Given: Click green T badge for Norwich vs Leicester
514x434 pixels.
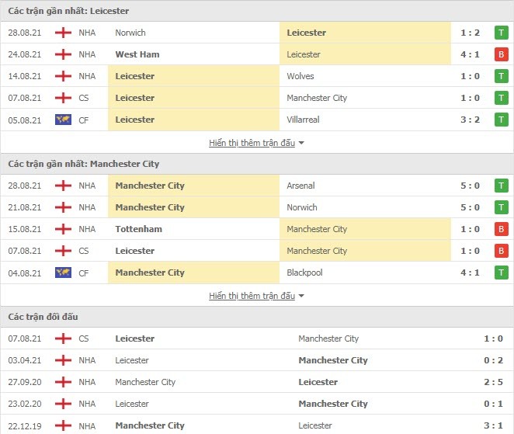Looking at the screenshot, I should pyautogui.click(x=502, y=33).
